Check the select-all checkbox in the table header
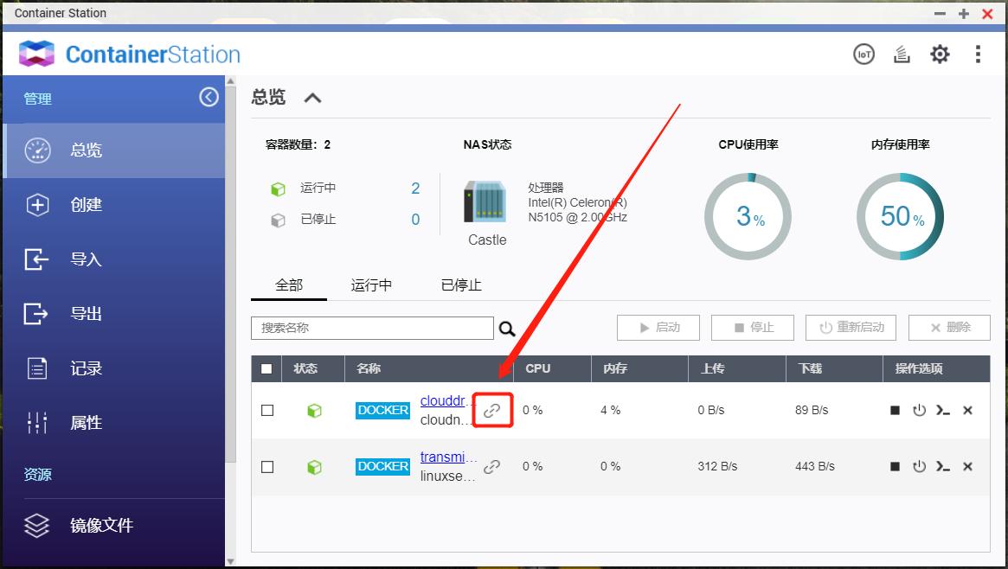The image size is (1008, 569). (x=267, y=368)
